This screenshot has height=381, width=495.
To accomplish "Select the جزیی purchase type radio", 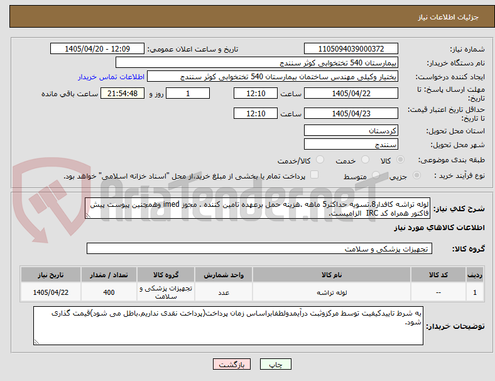I will point(416,175).
